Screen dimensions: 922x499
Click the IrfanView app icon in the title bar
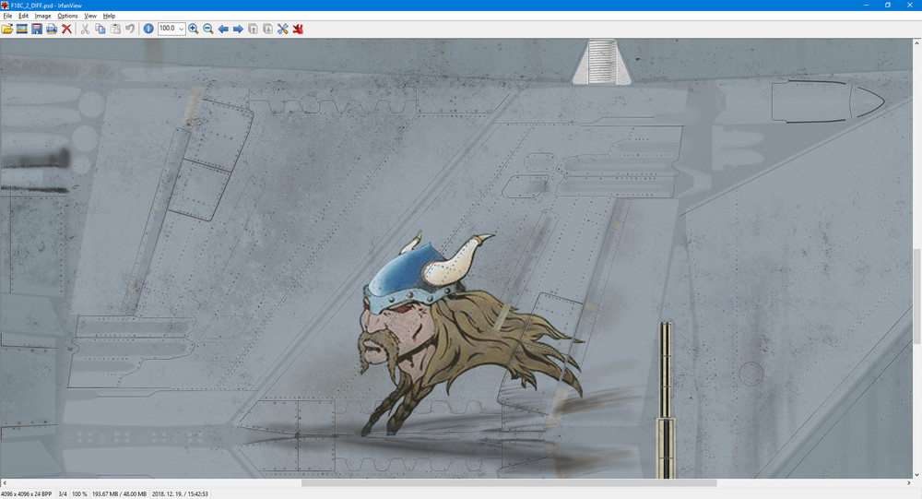[x=6, y=6]
